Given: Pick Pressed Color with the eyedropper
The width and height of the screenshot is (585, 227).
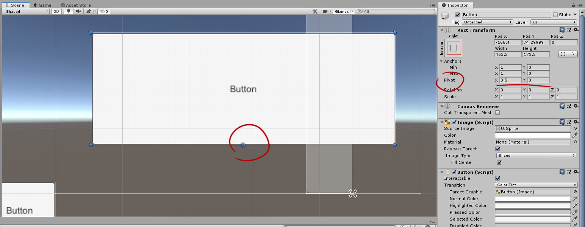Looking at the screenshot, I should point(575,212).
